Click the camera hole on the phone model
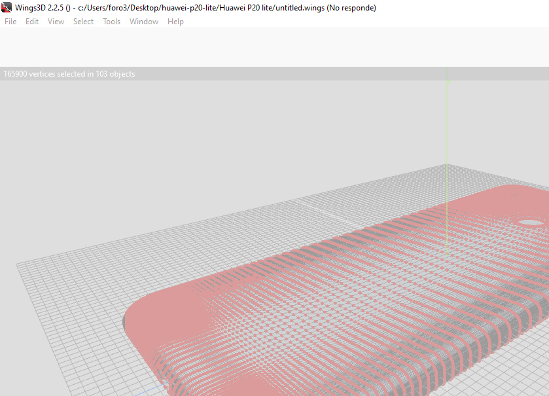Viewport: 549px width, 396px height. 531,223
